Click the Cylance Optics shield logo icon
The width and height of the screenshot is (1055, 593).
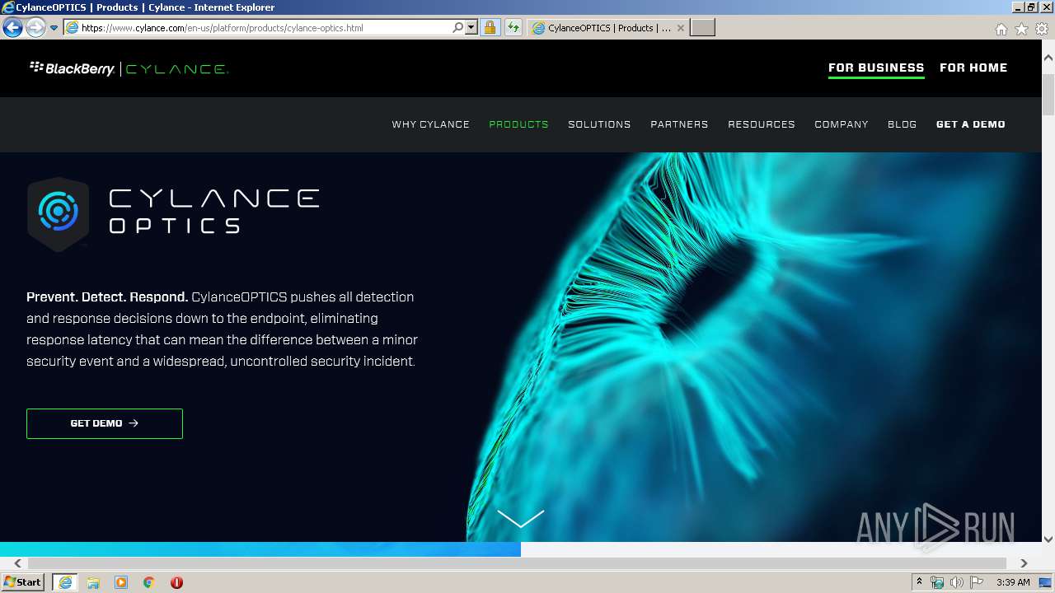tap(58, 213)
